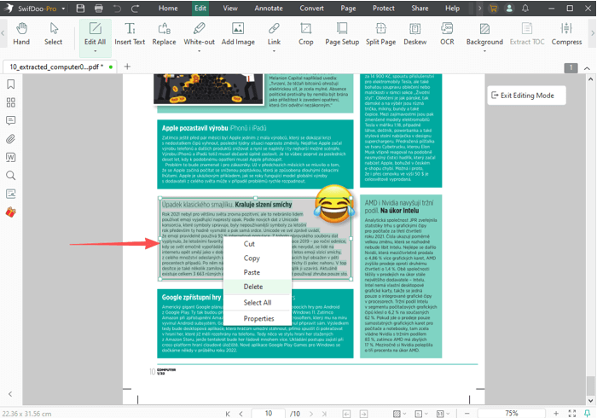Open the Bookmark sidebar panel
Image resolution: width=597 pixels, height=418 pixels.
10,84
